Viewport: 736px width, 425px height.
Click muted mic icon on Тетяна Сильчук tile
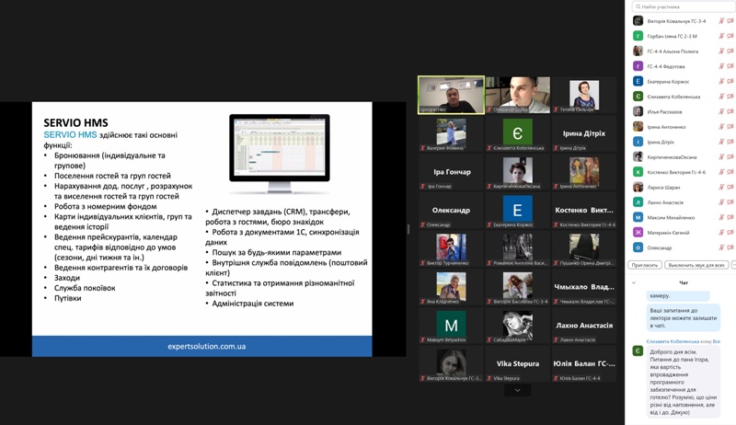[x=557, y=109]
